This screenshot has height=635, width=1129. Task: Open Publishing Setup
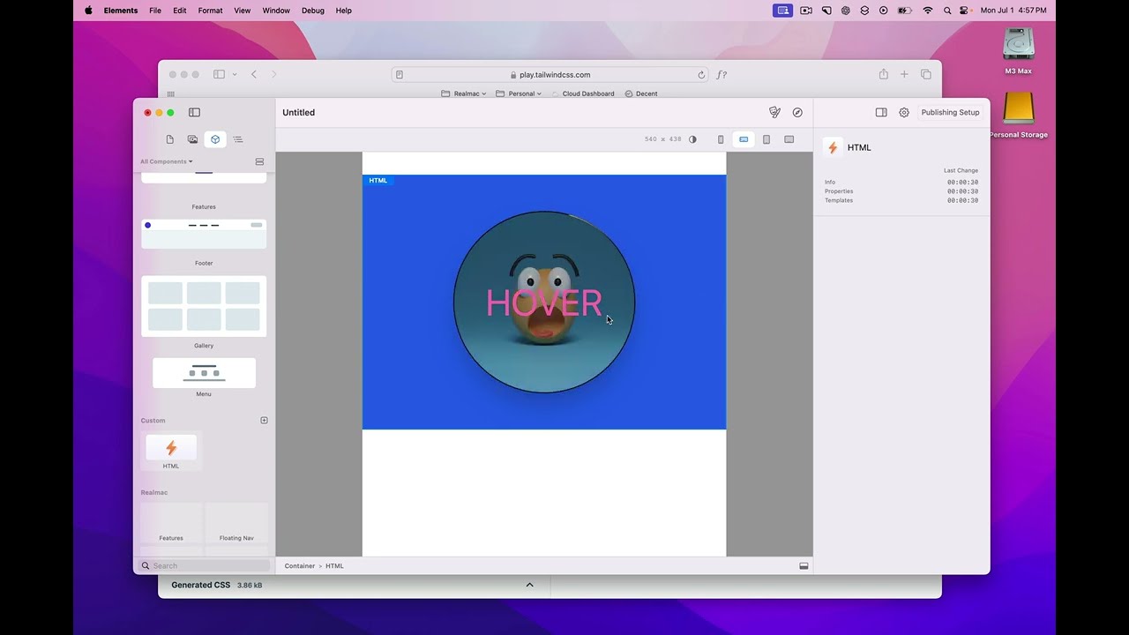950,112
